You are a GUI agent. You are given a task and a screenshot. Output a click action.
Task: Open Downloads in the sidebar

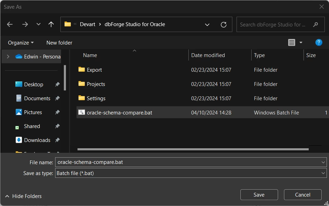point(37,140)
